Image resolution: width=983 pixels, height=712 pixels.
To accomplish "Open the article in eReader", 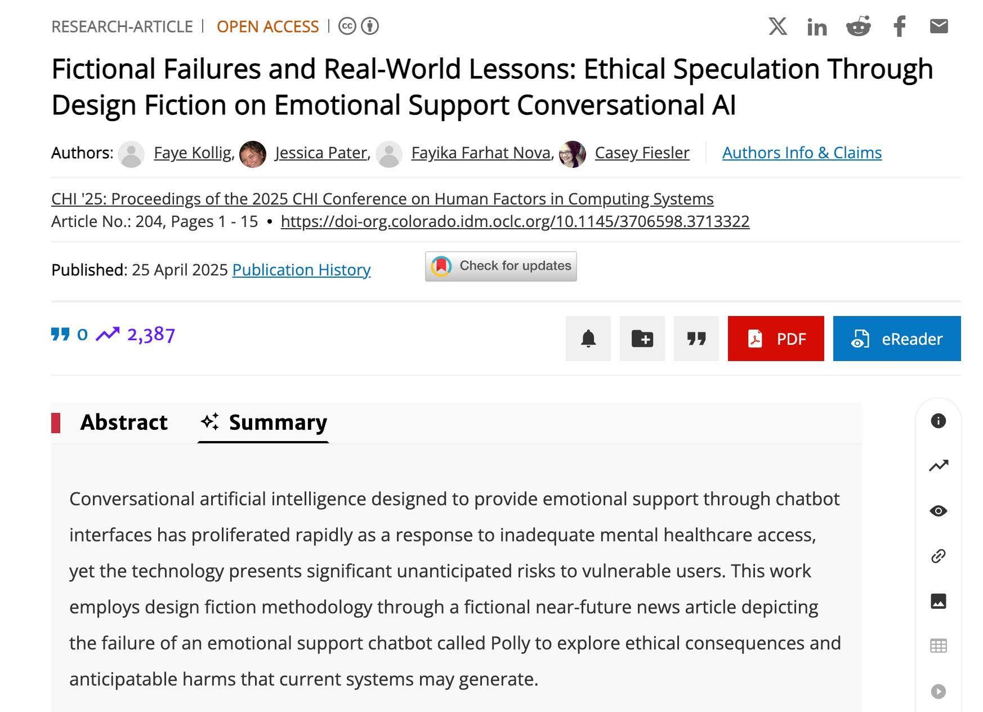I will 896,339.
